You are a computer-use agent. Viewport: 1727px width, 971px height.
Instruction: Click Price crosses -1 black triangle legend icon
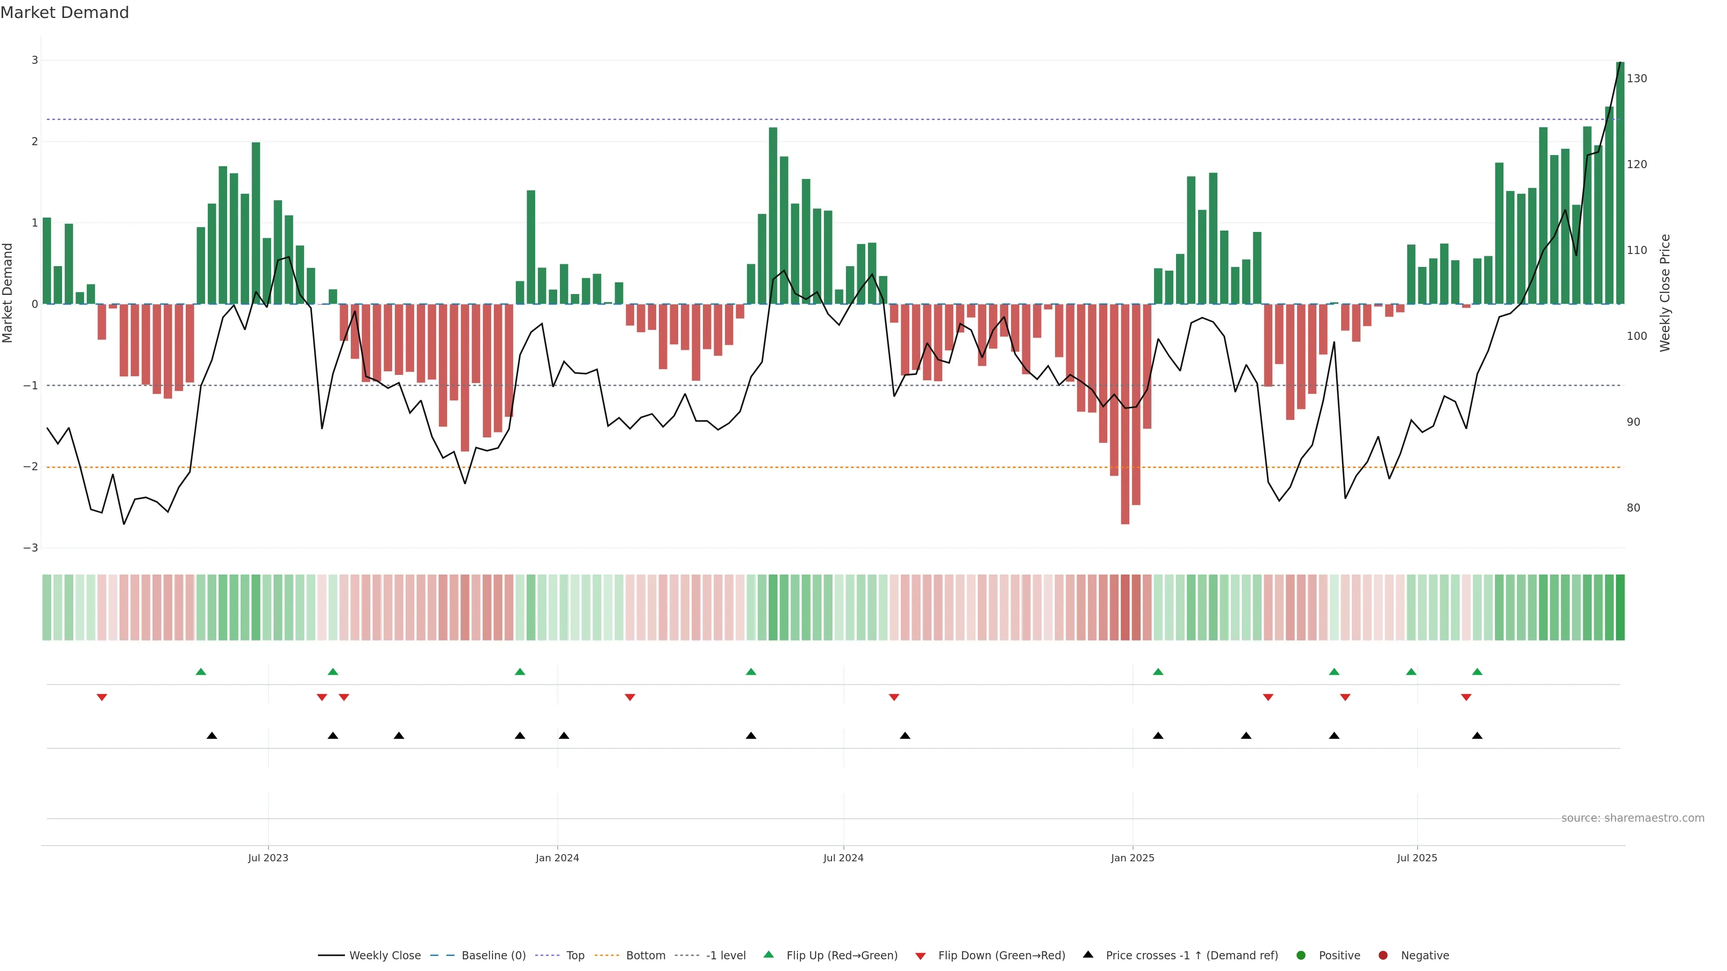pos(1088,954)
